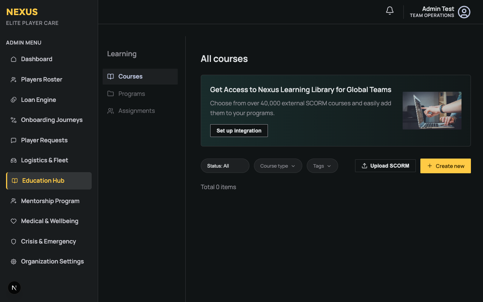Click the plus icon on Create new
Image resolution: width=483 pixels, height=302 pixels.
430,166
